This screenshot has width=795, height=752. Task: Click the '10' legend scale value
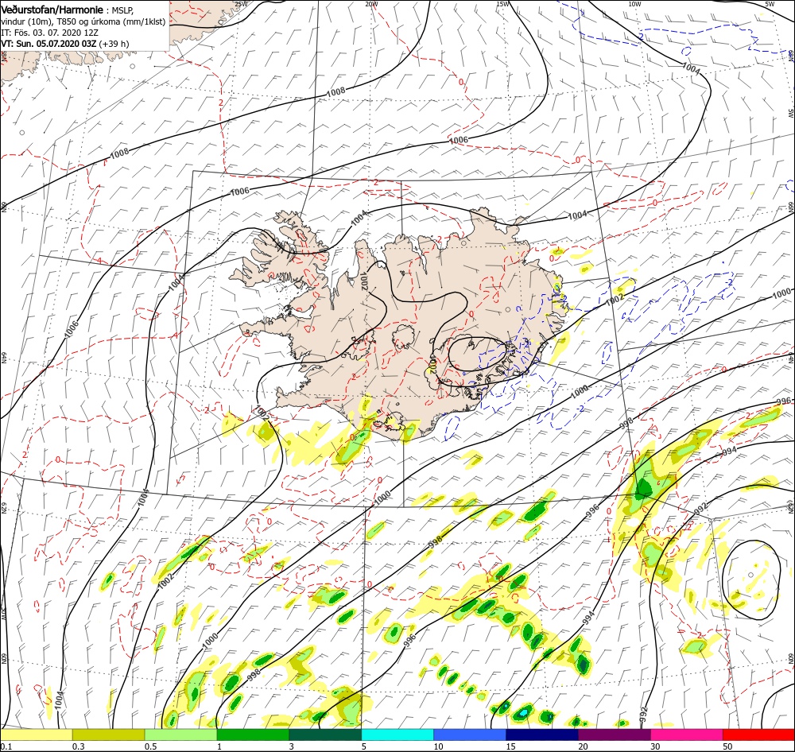tap(439, 746)
